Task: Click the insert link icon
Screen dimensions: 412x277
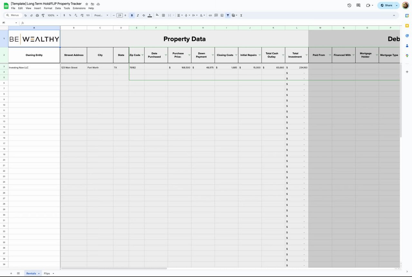Action: tap(210, 15)
